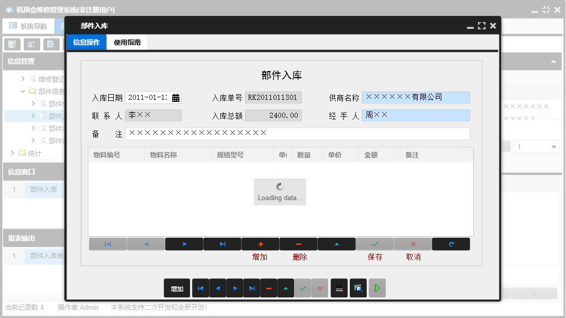Click the green run arrow icon
Image resolution: width=566 pixels, height=318 pixels.
[376, 288]
